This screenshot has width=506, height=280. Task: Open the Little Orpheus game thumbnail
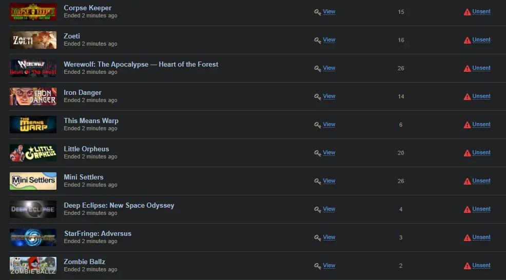33,153
